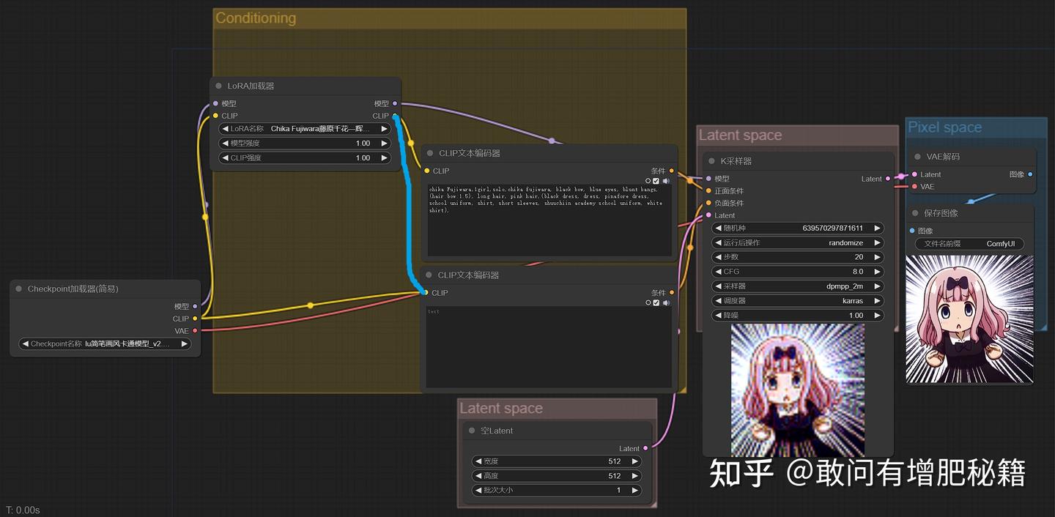Click the CLIP output port on LoRA加载器
The image size is (1055, 517).
[x=395, y=116]
